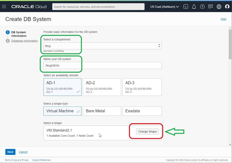Screen dimensions: 232x163
Task: Select availability domain AD-1
Action: click(62, 87)
